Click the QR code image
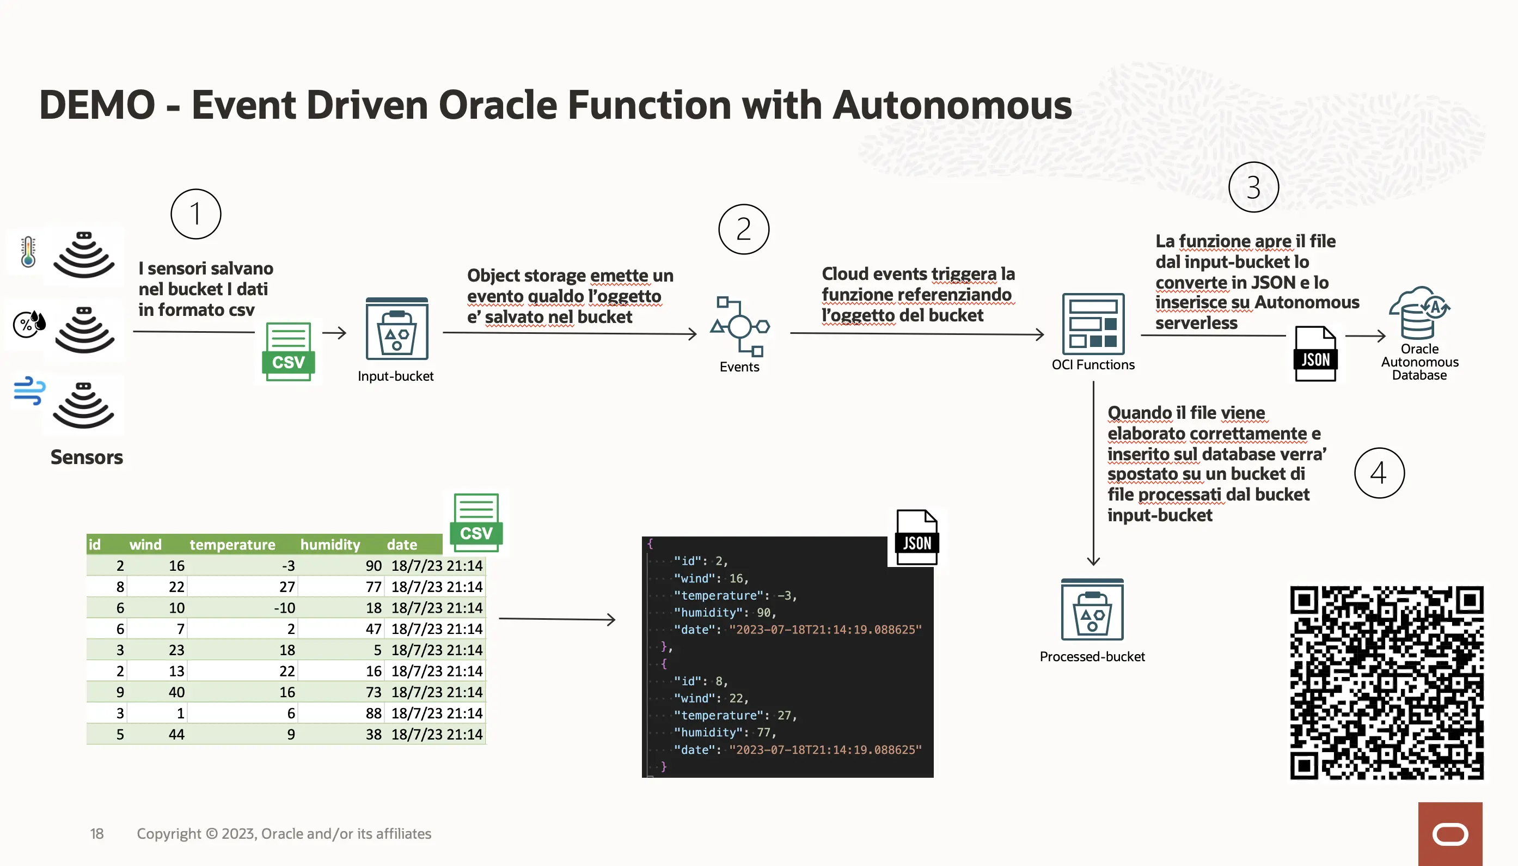1518x866 pixels. click(x=1386, y=682)
